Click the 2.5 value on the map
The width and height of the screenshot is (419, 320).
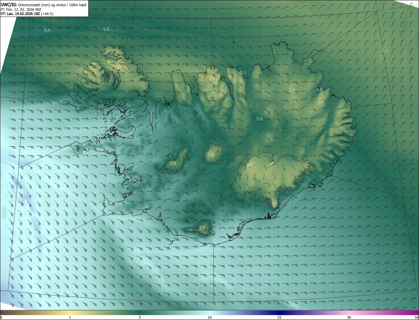click(274, 203)
